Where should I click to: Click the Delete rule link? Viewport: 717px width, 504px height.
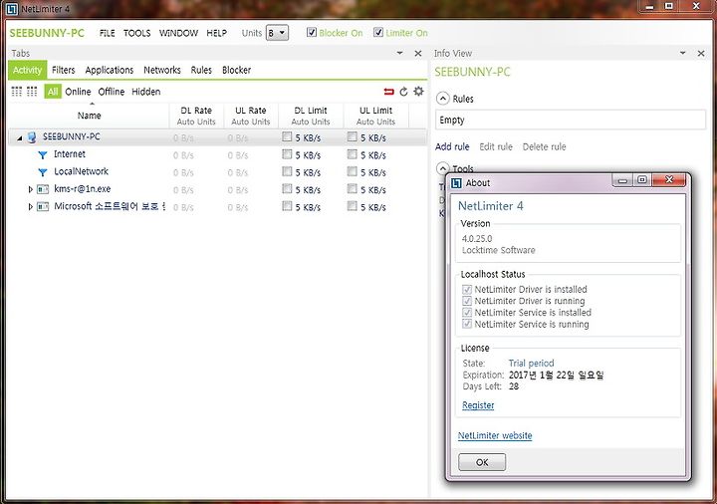(x=544, y=146)
